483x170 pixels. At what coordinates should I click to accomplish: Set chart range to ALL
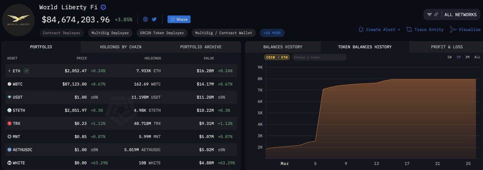tap(477, 57)
